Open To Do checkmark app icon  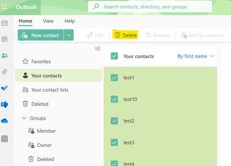click(4, 88)
